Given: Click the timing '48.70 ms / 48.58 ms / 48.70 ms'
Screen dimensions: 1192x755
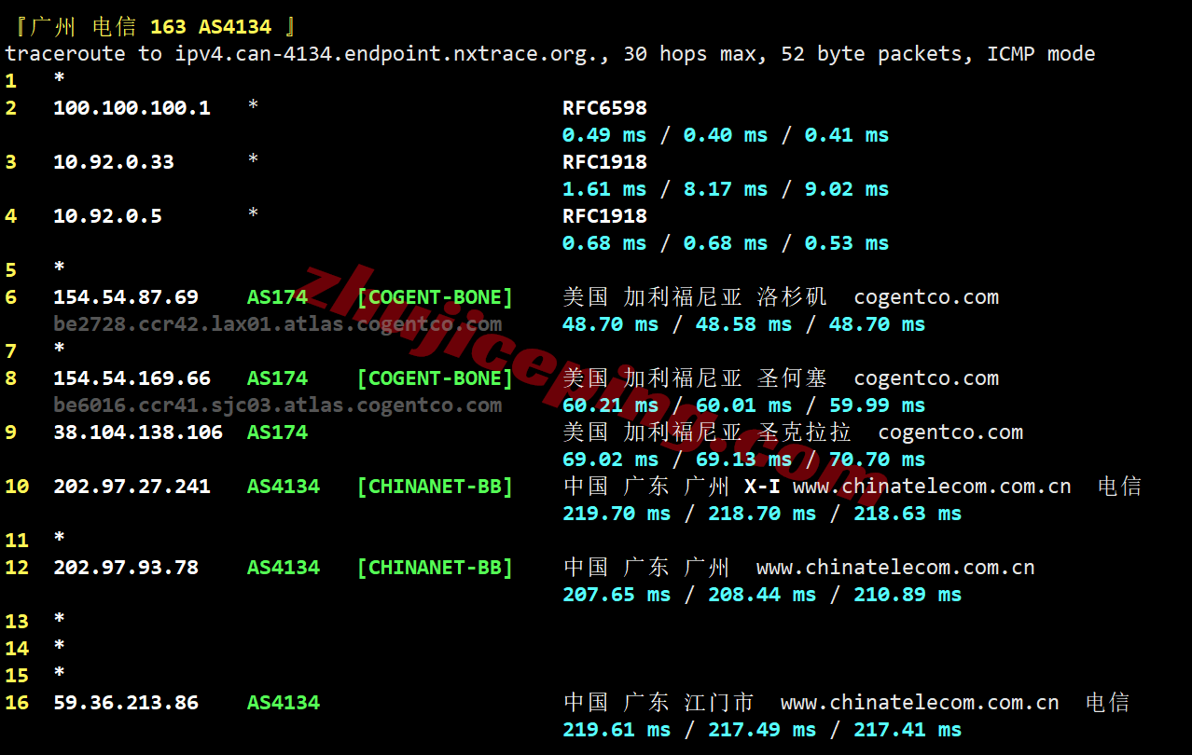Looking at the screenshot, I should 743,324.
